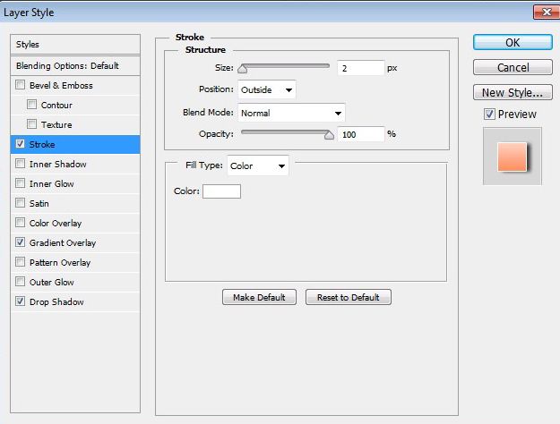Click the stroke Size input field
The height and width of the screenshot is (424, 560).
[360, 68]
